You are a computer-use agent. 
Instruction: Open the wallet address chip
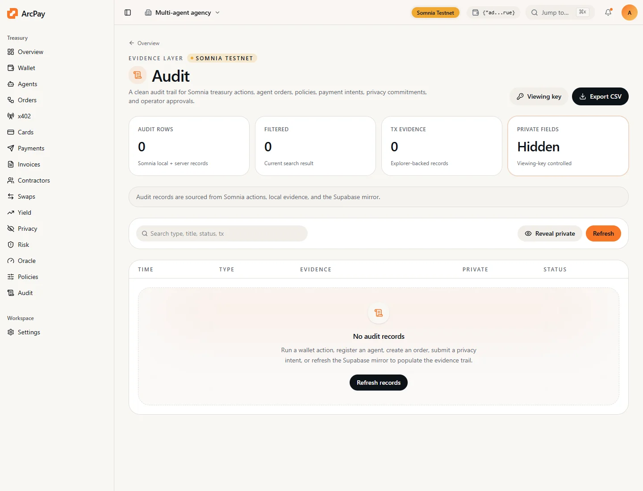(493, 12)
